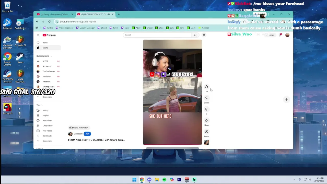Go back in Chrome
327x184 pixels.
37,21
